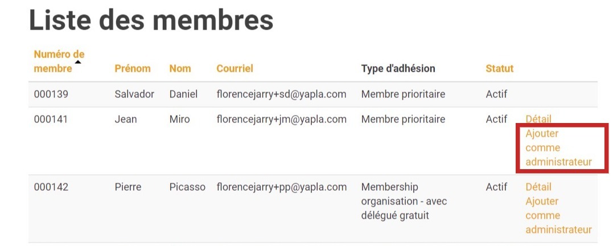Click the Type d'adhésion column header

(x=398, y=68)
